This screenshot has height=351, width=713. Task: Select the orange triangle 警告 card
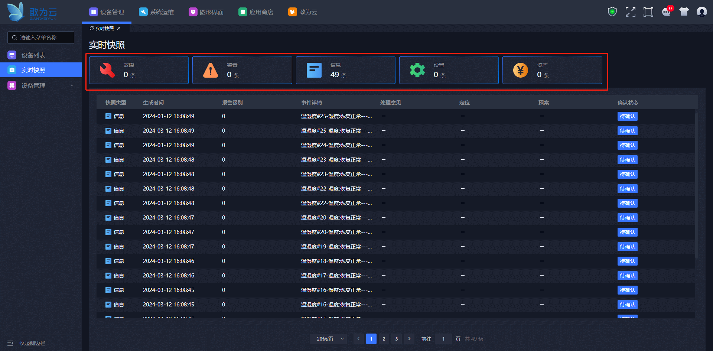pyautogui.click(x=242, y=70)
